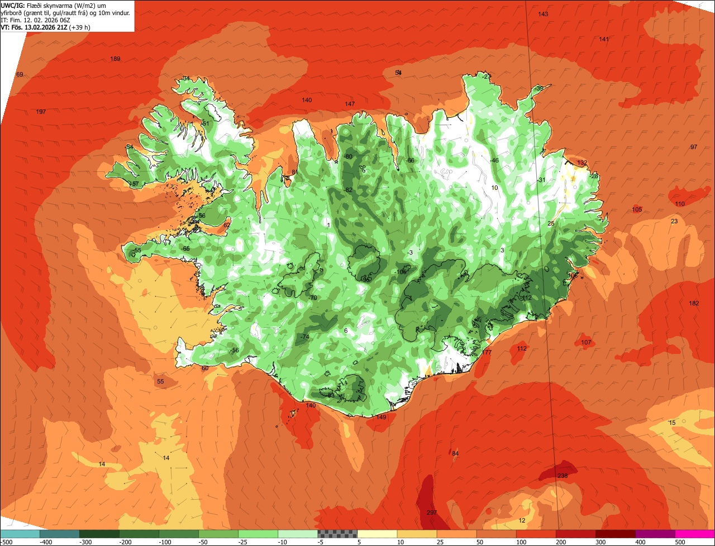This screenshot has width=715, height=546.
Task: Click the value 60 near the southwest coast
Action: [x=204, y=368]
